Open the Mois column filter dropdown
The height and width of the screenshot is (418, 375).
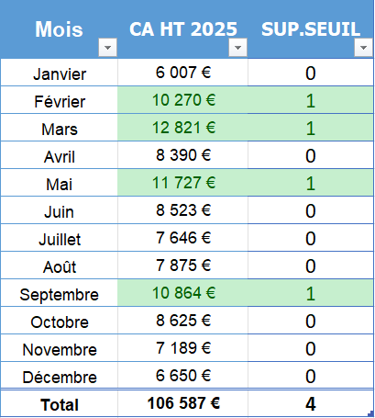(x=107, y=48)
